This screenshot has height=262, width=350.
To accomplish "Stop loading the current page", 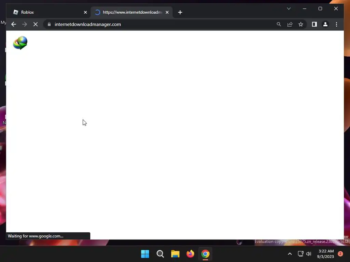I will click(36, 24).
